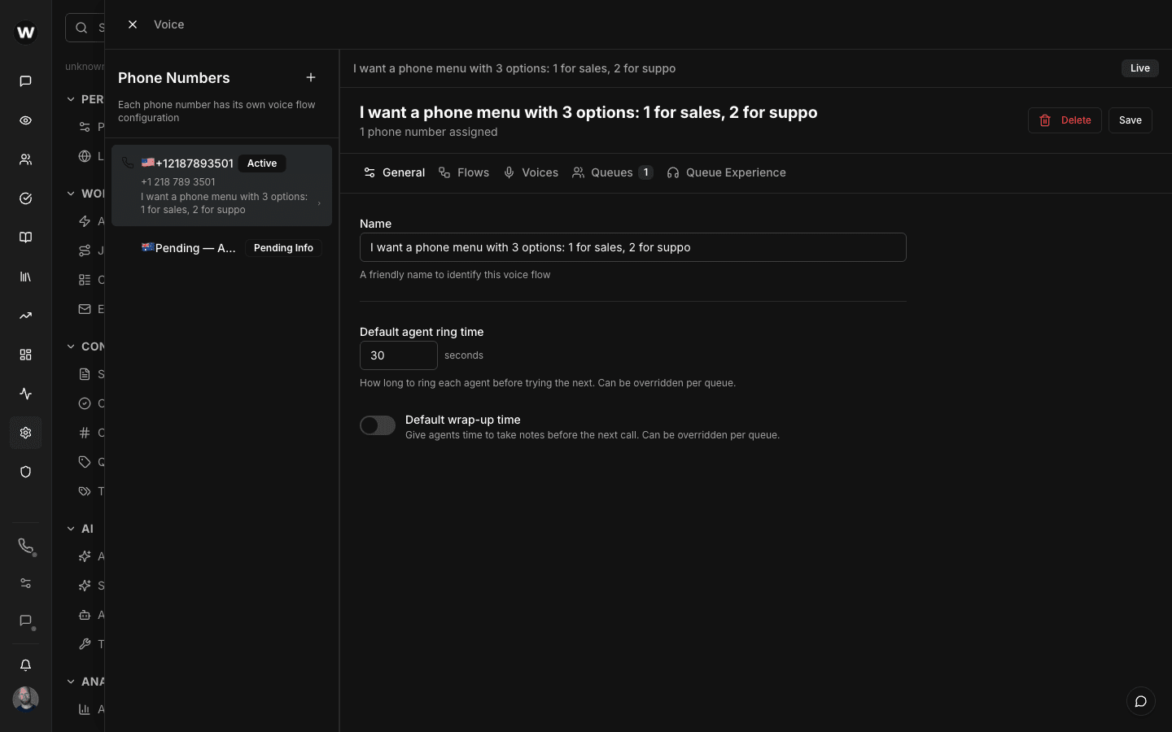This screenshot has width=1172, height=732.
Task: Click the W workspace logo
Action: pyautogui.click(x=25, y=33)
